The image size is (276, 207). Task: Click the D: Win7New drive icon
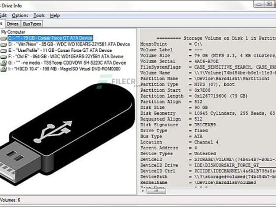3,44
